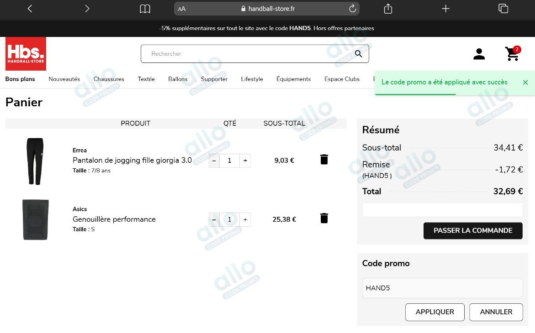
Task: Reload the page with the refresh icon
Action: [352, 9]
